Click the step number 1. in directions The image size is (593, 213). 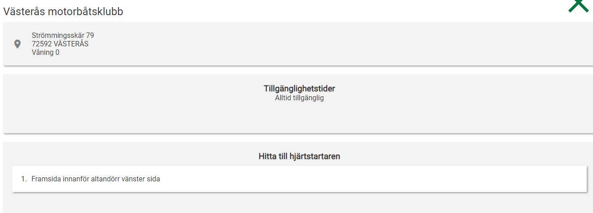[24, 179]
